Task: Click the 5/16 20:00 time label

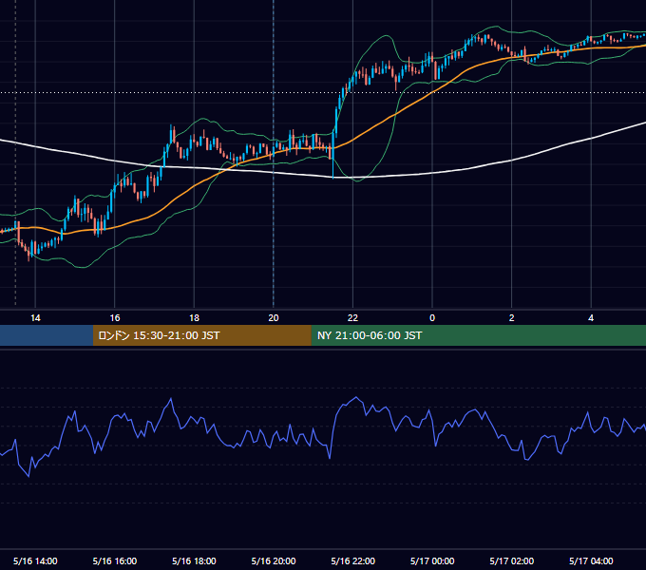Action: [x=274, y=560]
